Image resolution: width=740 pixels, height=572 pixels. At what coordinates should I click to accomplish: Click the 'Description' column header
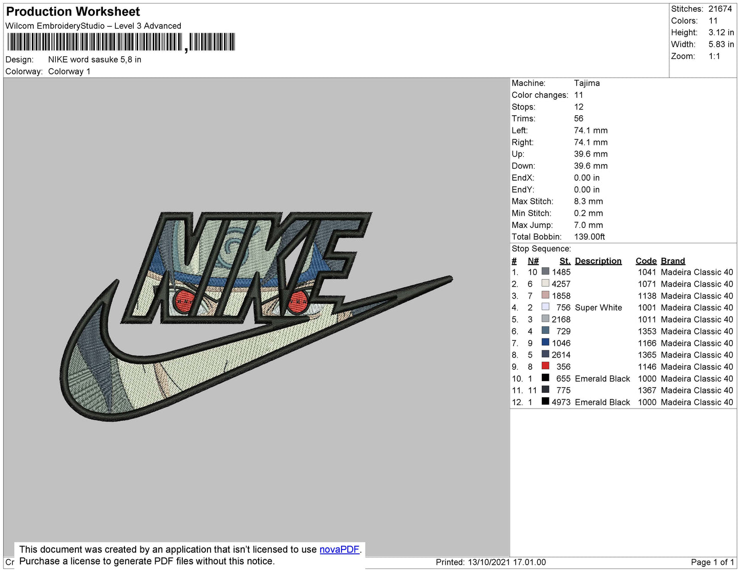[x=598, y=261]
